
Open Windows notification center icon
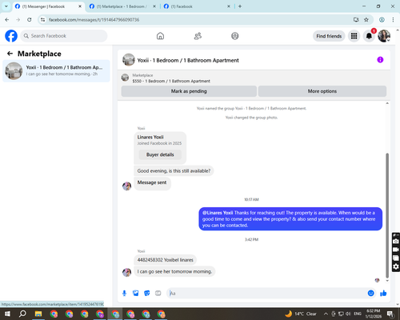coord(390,314)
